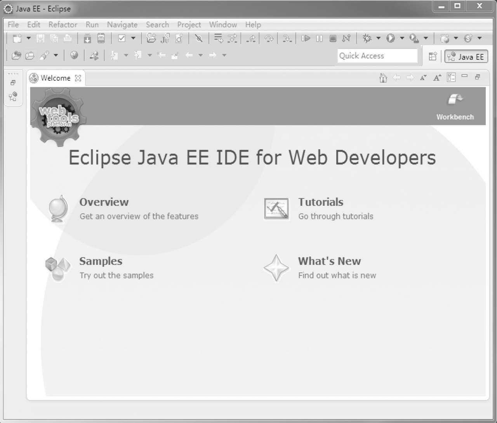Open the Refactor menu
The image size is (497, 423).
point(63,24)
